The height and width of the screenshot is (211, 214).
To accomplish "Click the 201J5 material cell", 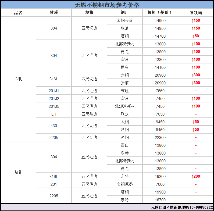I will [54, 106].
